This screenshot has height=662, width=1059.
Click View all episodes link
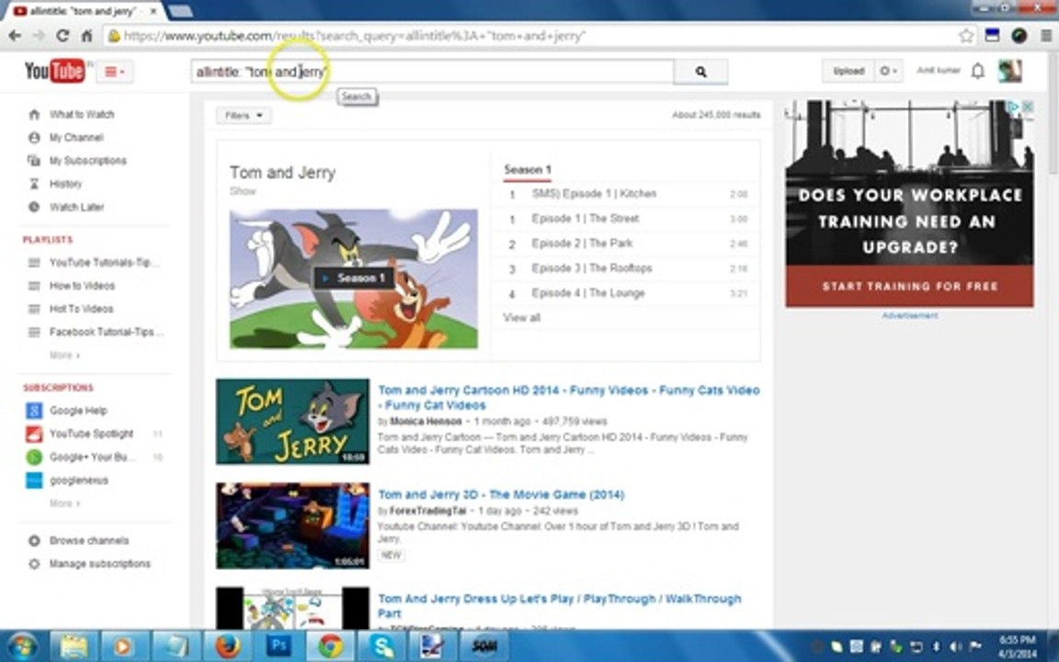pyautogui.click(x=521, y=317)
